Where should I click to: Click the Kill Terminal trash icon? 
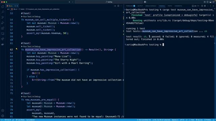tap(205, 6)
